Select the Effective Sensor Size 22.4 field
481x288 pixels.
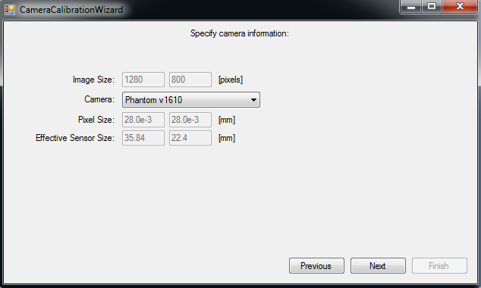click(190, 138)
